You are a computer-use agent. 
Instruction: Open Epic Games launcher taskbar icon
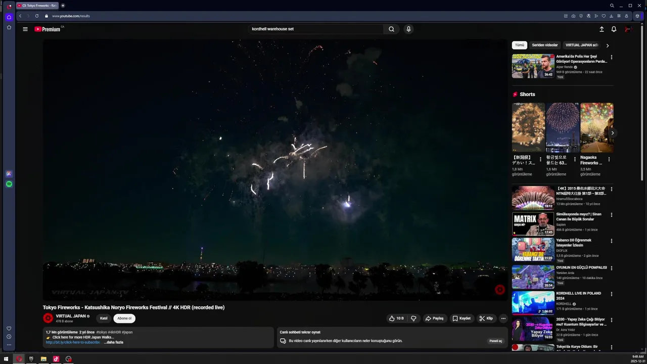click(31, 359)
